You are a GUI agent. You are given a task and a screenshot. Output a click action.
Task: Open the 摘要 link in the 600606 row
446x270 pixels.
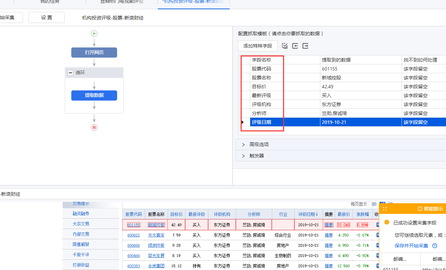tap(329, 245)
